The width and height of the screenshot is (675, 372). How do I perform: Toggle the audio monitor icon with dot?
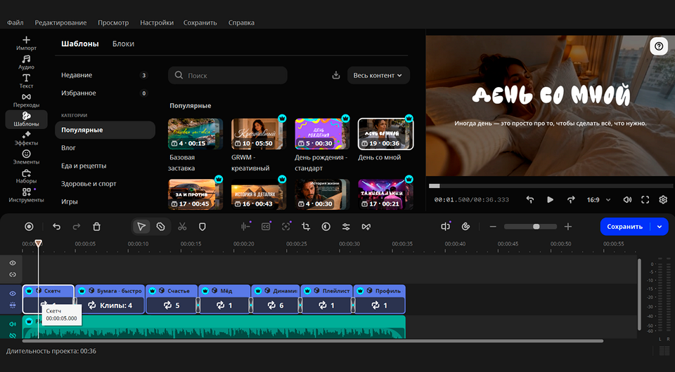point(446,227)
